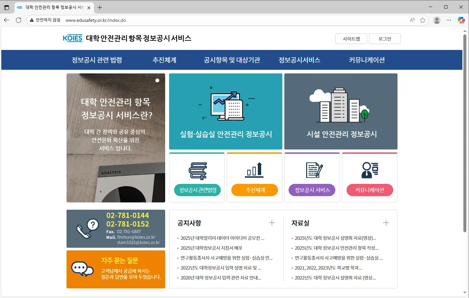Click the 로그인 button
This screenshot has width=469, height=298.
tap(385, 38)
